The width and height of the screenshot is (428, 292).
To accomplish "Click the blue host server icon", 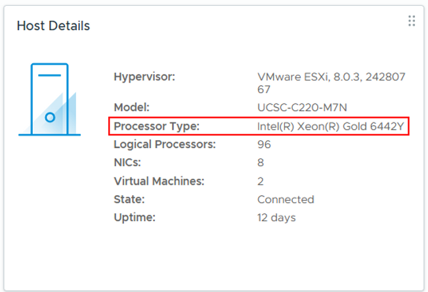I will coord(50,100).
